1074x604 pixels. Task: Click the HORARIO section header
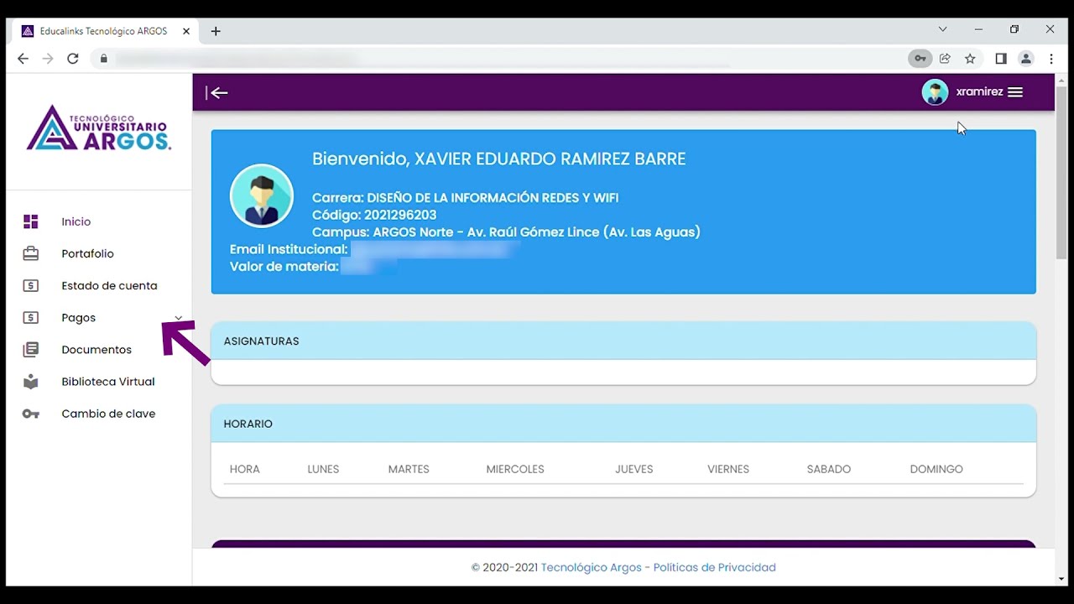coord(623,424)
